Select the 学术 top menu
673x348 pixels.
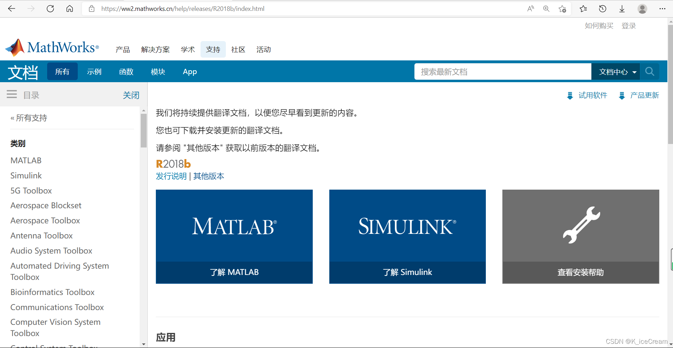[188, 50]
